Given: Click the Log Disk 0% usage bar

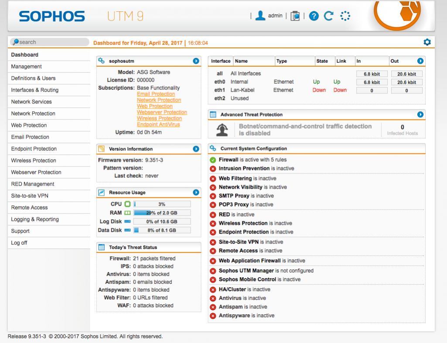Looking at the screenshot, I should pyautogui.click(x=162, y=221).
